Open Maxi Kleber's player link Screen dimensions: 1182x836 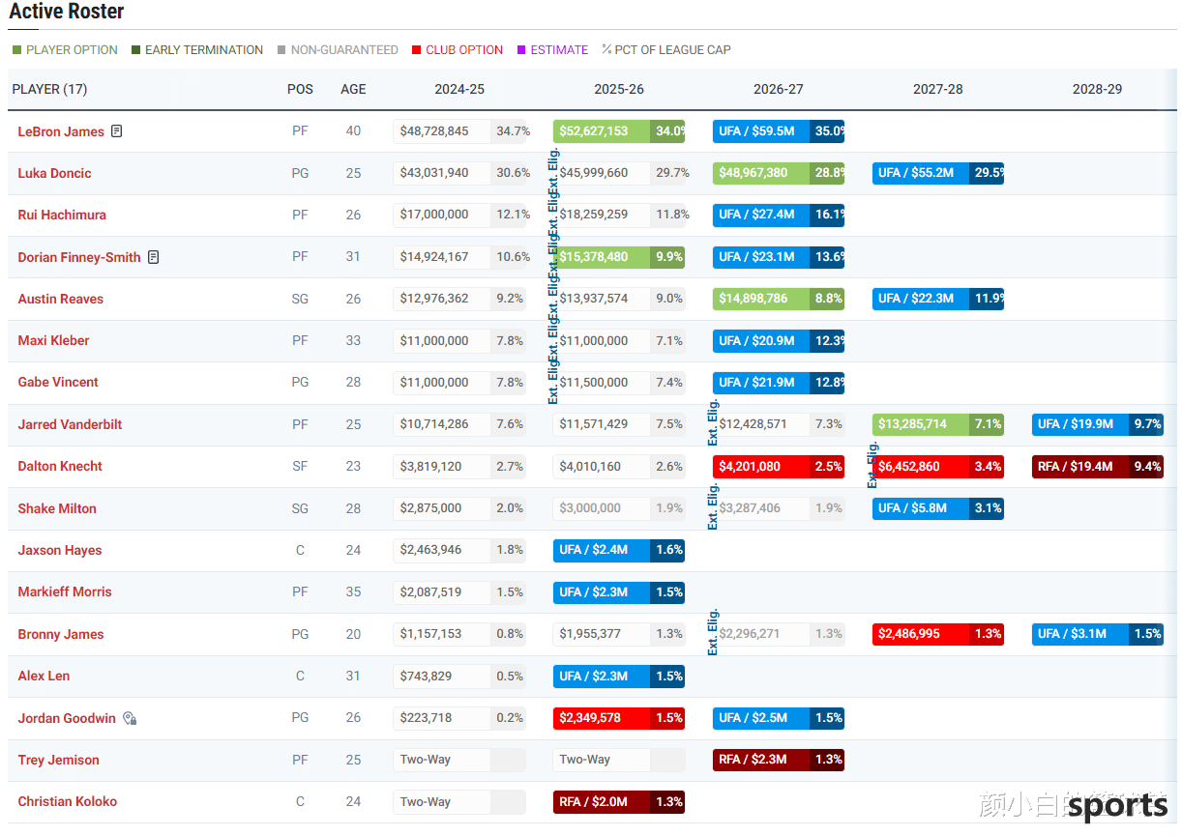click(53, 340)
